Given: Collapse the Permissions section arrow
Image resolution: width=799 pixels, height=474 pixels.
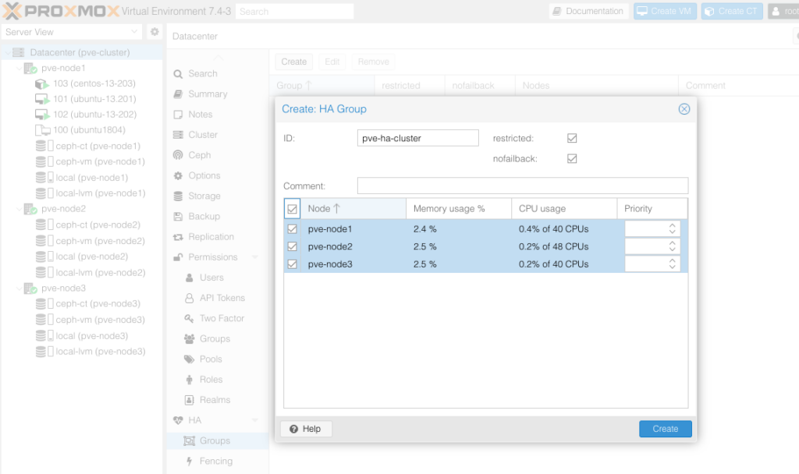Looking at the screenshot, I should 255,257.
